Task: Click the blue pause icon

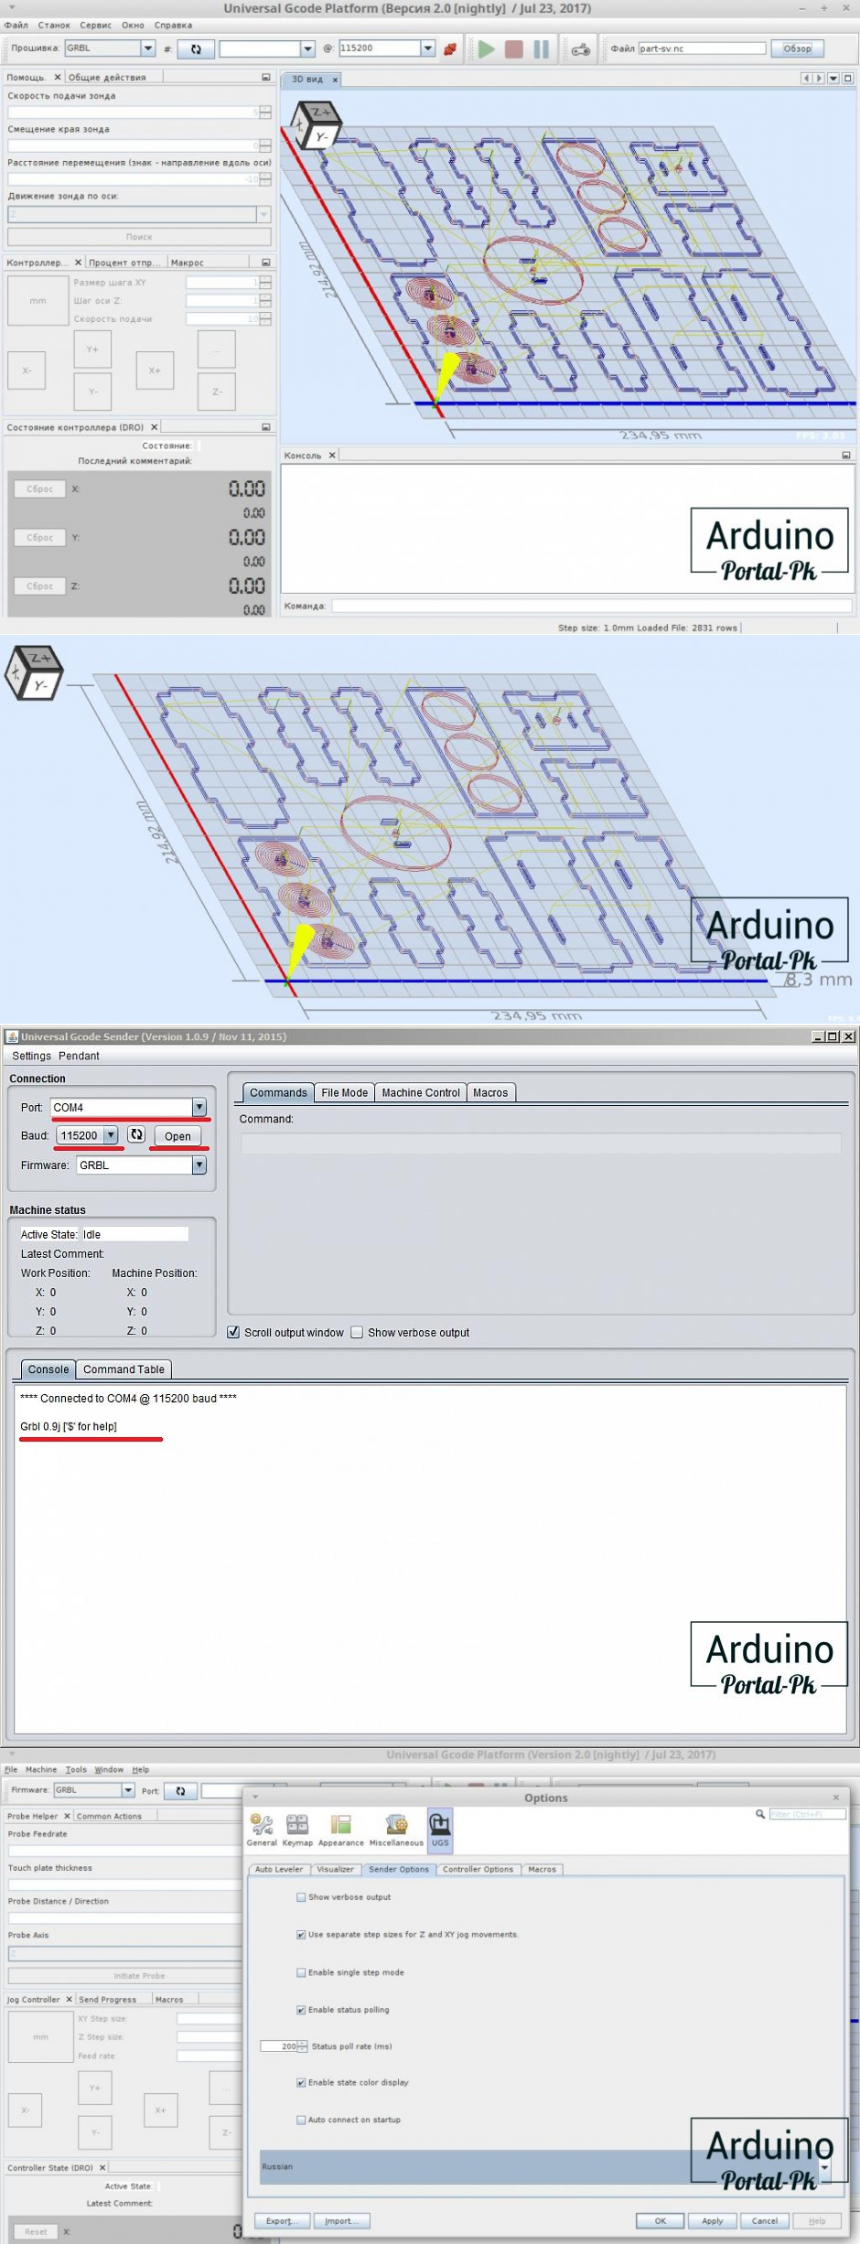Action: pos(542,48)
